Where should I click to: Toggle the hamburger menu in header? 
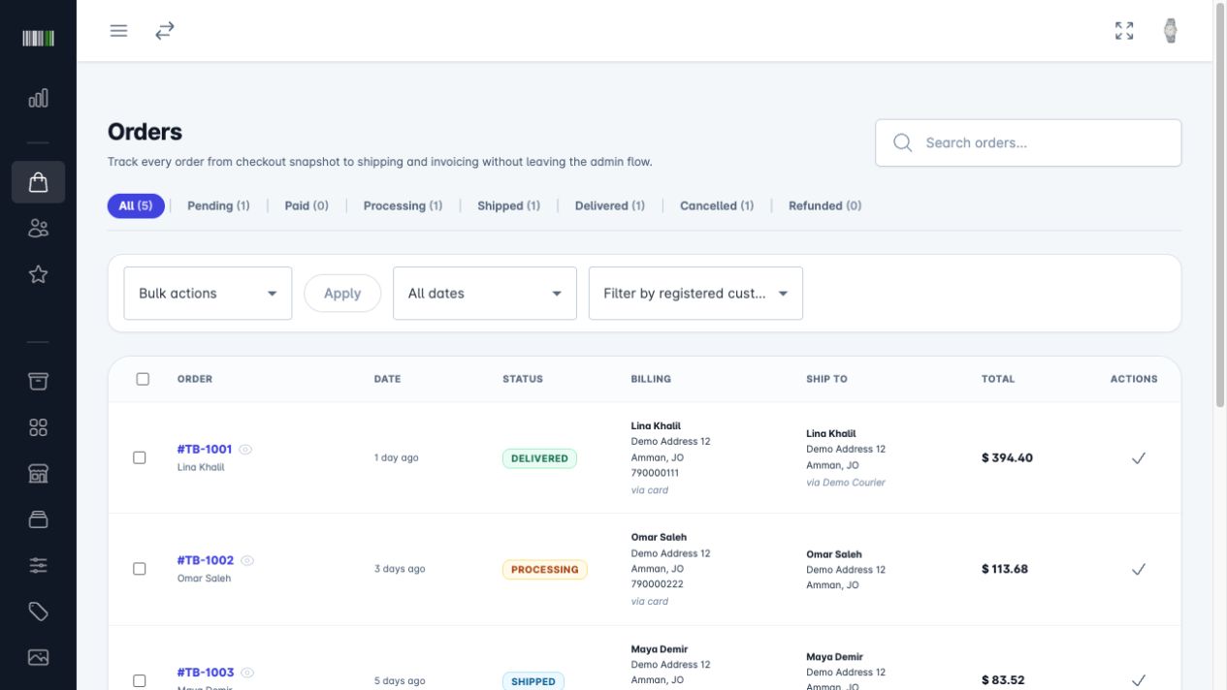click(x=118, y=31)
